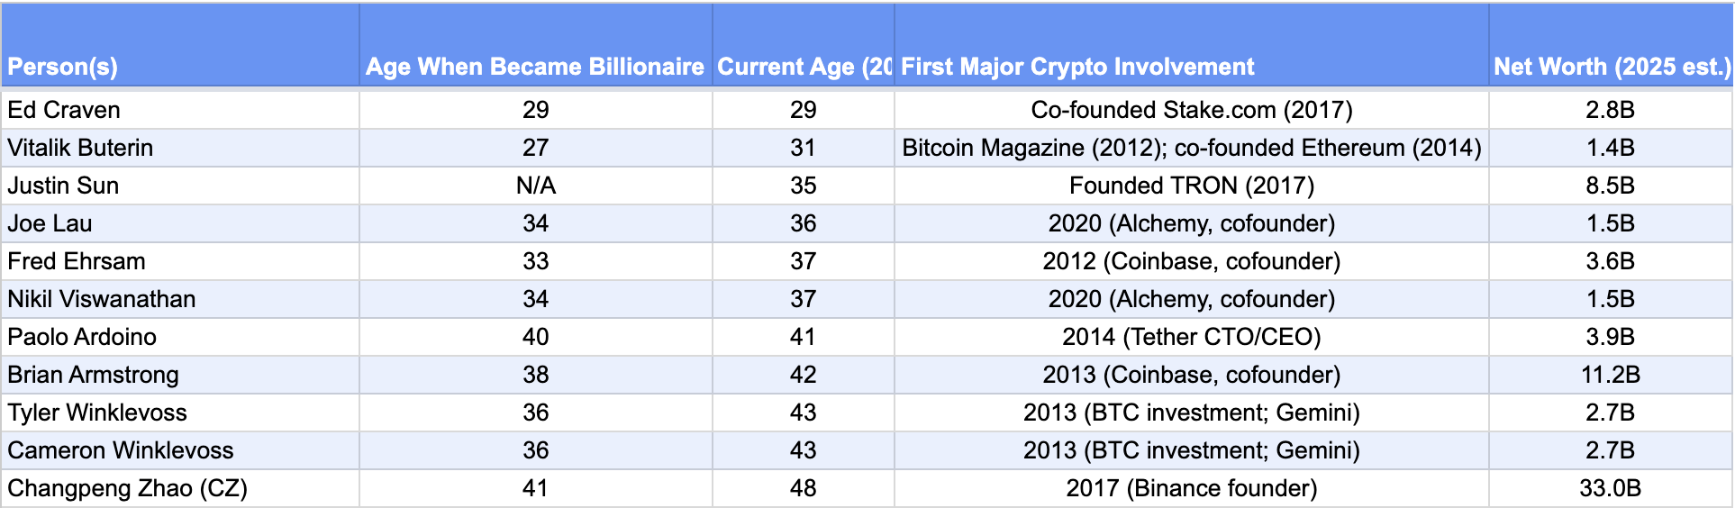Select the 33.0B net worth cell
1735x508 pixels.
pos(1610,488)
